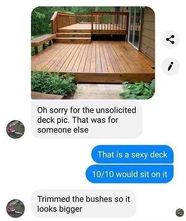Image resolution: width=186 pixels, height=221 pixels.
Task: Tap the upper deck railing in the photo
Action: click(109, 23)
